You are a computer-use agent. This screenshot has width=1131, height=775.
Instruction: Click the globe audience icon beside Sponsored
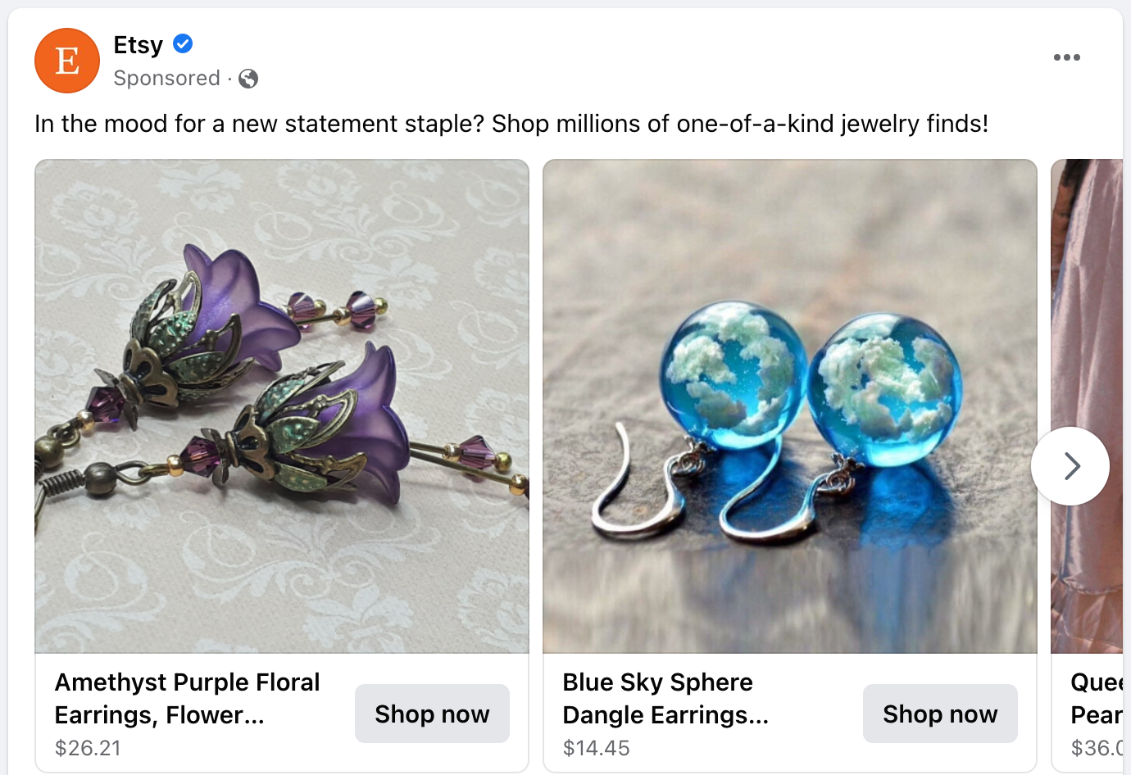pyautogui.click(x=247, y=78)
